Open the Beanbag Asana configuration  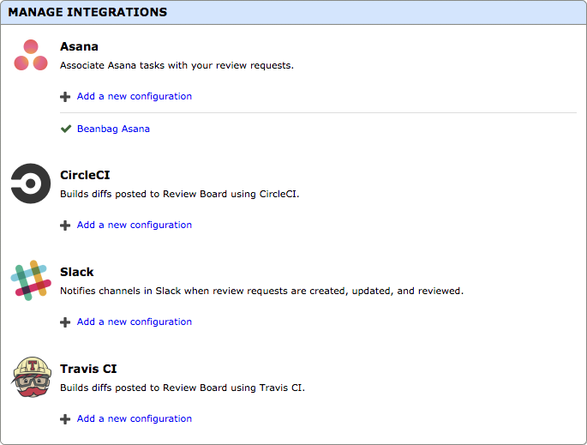click(x=113, y=129)
